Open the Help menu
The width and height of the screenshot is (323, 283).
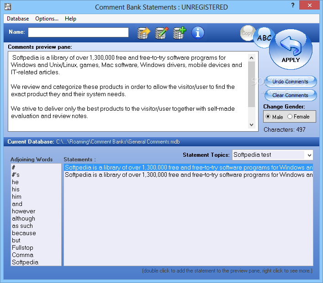[70, 19]
